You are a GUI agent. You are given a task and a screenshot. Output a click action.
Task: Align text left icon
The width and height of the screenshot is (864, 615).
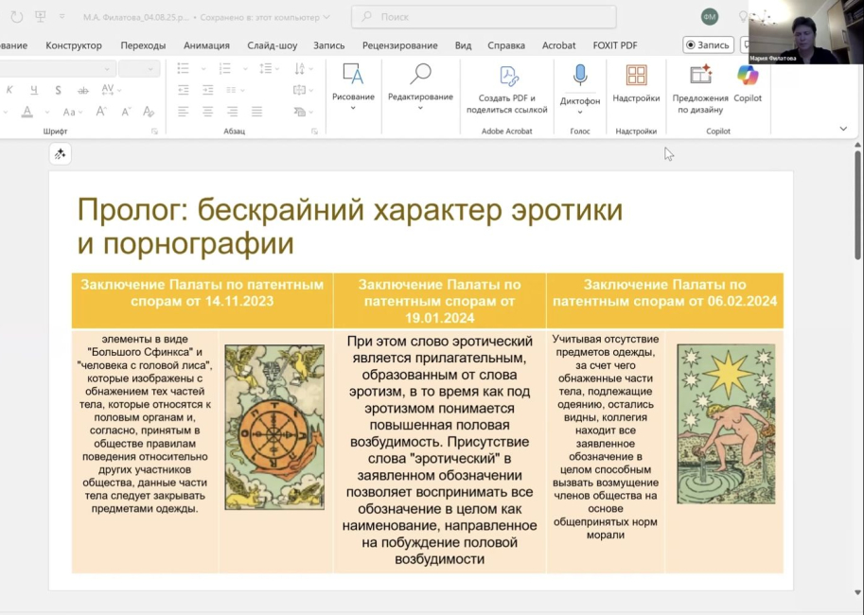click(x=183, y=112)
